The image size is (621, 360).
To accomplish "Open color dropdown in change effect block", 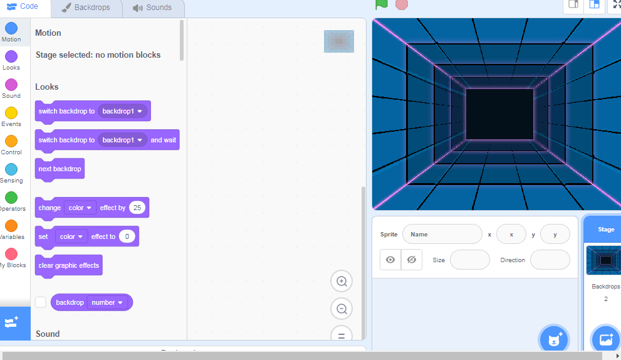I will pyautogui.click(x=80, y=208).
